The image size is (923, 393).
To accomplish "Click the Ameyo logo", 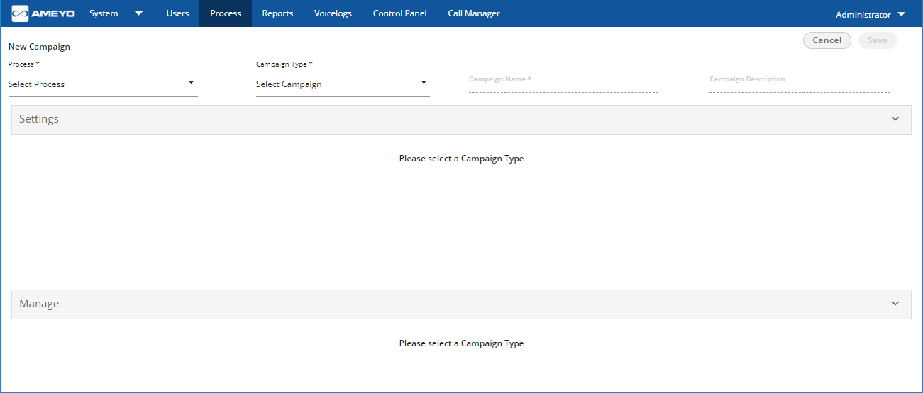I will click(44, 13).
